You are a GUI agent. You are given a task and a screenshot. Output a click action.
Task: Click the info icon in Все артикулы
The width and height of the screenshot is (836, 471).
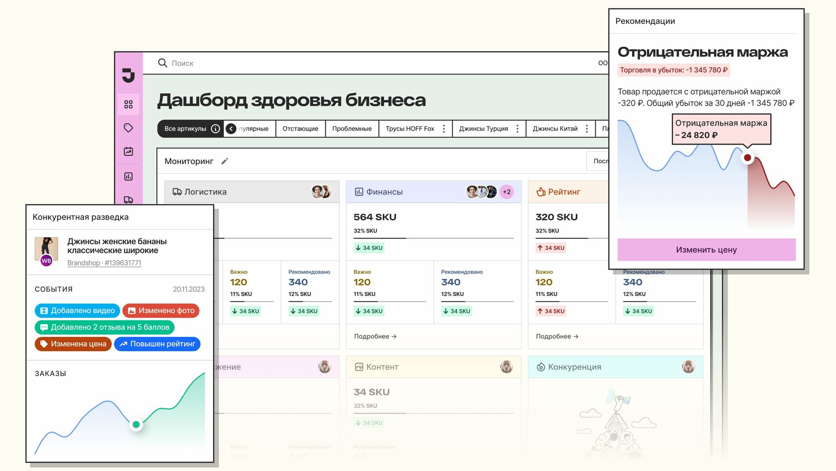[x=215, y=129]
